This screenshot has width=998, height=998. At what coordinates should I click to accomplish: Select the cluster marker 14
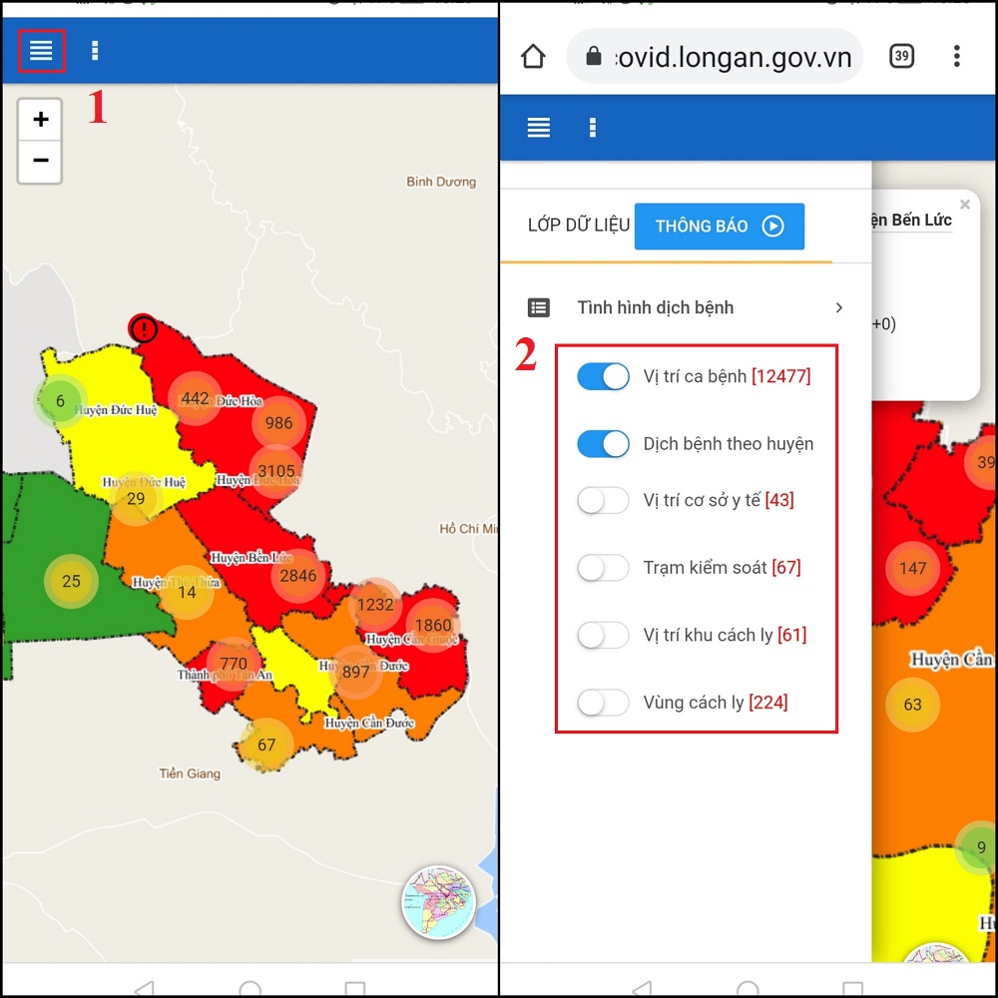tap(188, 592)
